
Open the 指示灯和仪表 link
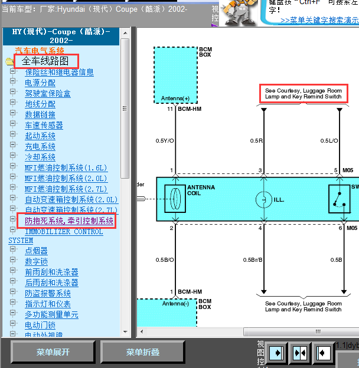click(48, 304)
